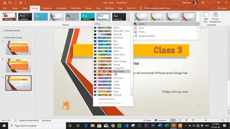Open Windows Start menu

click(x=4, y=126)
